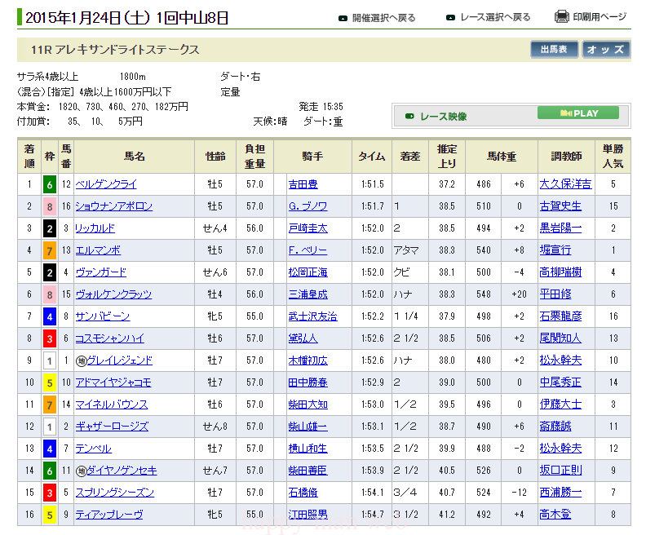646x535 pixels.
Task: Open jockey 吉田豊
Action: click(x=303, y=184)
